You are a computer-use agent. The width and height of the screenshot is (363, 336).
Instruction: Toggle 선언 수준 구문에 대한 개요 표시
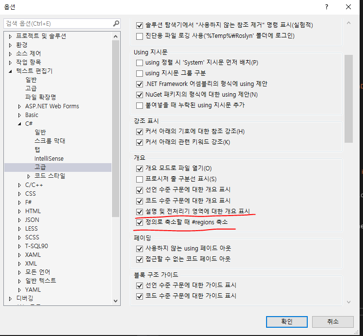140,190
